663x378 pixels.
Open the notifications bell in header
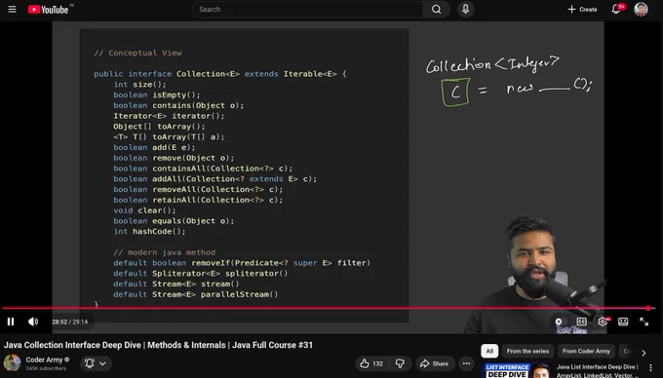tap(616, 10)
